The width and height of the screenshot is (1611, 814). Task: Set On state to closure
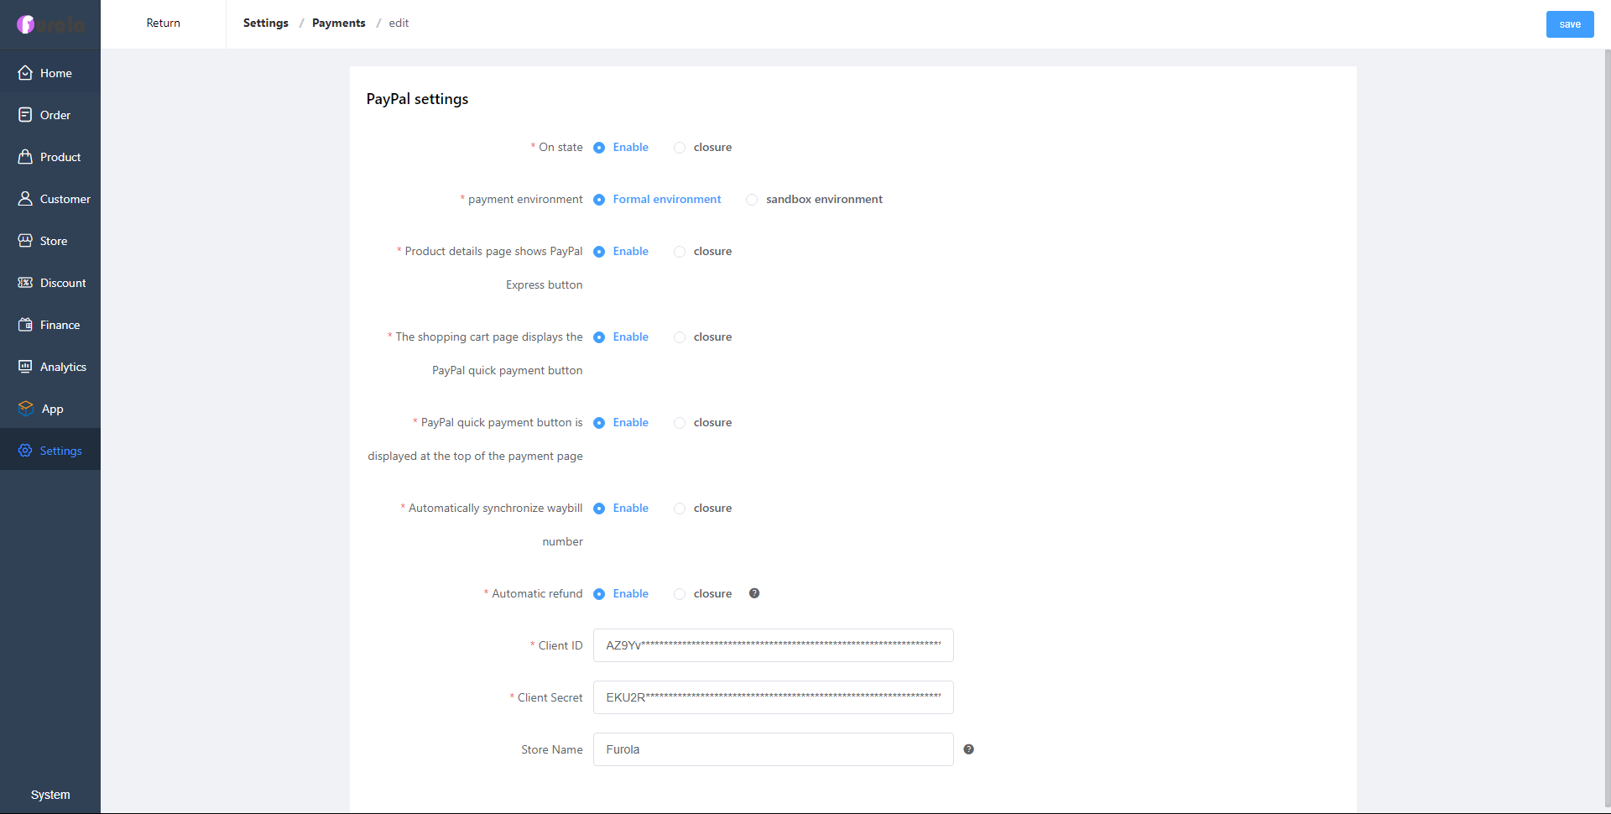[x=703, y=148]
